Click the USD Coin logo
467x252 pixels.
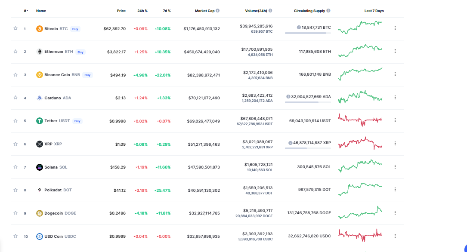[x=39, y=237]
